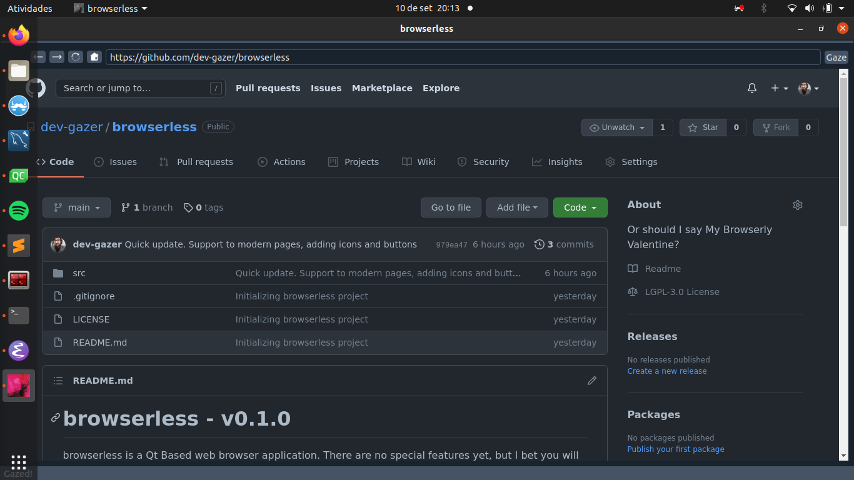This screenshot has height=480, width=854.
Task: Switch to repository Pull requests tab
Action: (196, 162)
